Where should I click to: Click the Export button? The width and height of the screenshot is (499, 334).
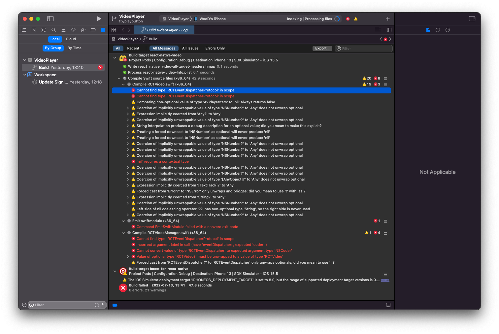tap(322, 48)
